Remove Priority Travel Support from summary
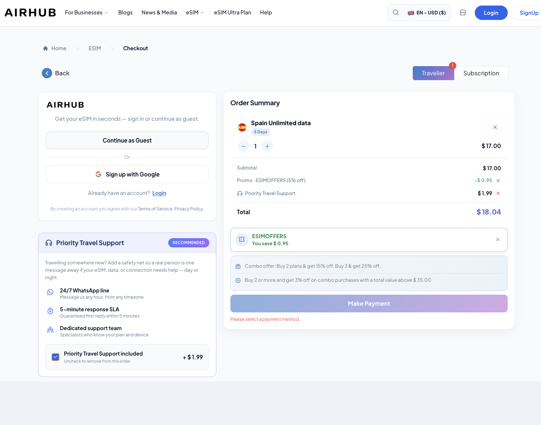 (498, 193)
